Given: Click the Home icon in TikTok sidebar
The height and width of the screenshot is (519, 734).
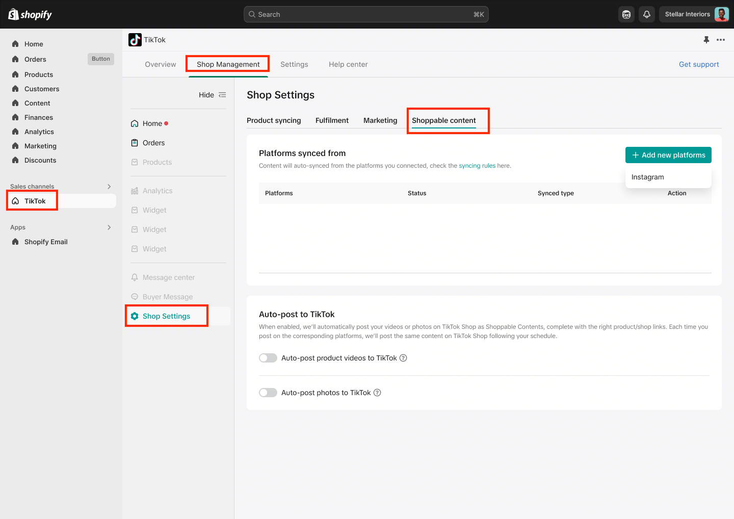Looking at the screenshot, I should 135,123.
